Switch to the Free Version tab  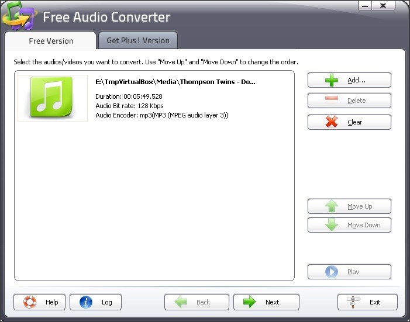[51, 41]
